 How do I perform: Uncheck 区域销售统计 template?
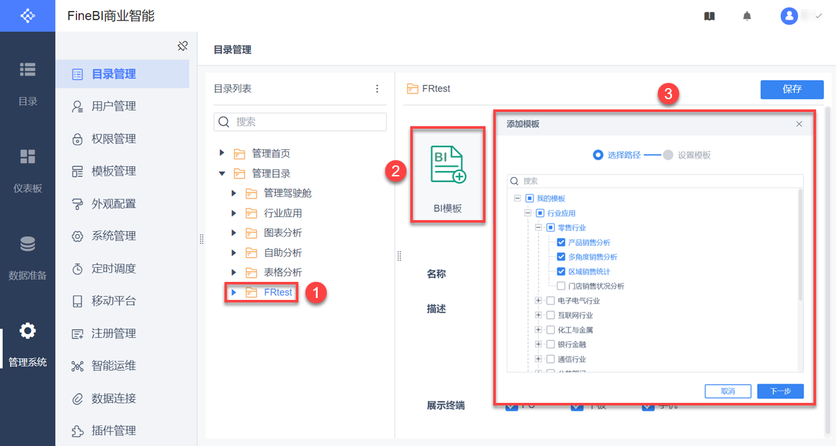[x=561, y=272]
